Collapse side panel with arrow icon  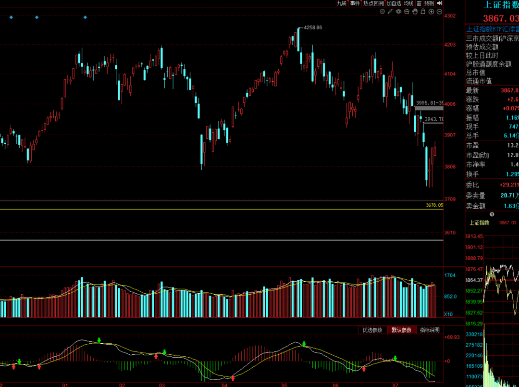point(440,3)
